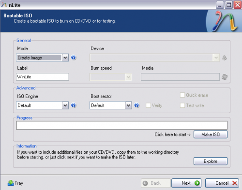Screen dimensions: 242x190
Task: Click the Label field containing WinLite
Action: pyautogui.click(x=43, y=77)
